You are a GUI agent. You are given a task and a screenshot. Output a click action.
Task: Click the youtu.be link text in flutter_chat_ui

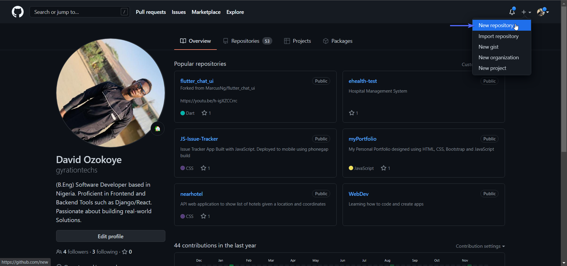209,101
